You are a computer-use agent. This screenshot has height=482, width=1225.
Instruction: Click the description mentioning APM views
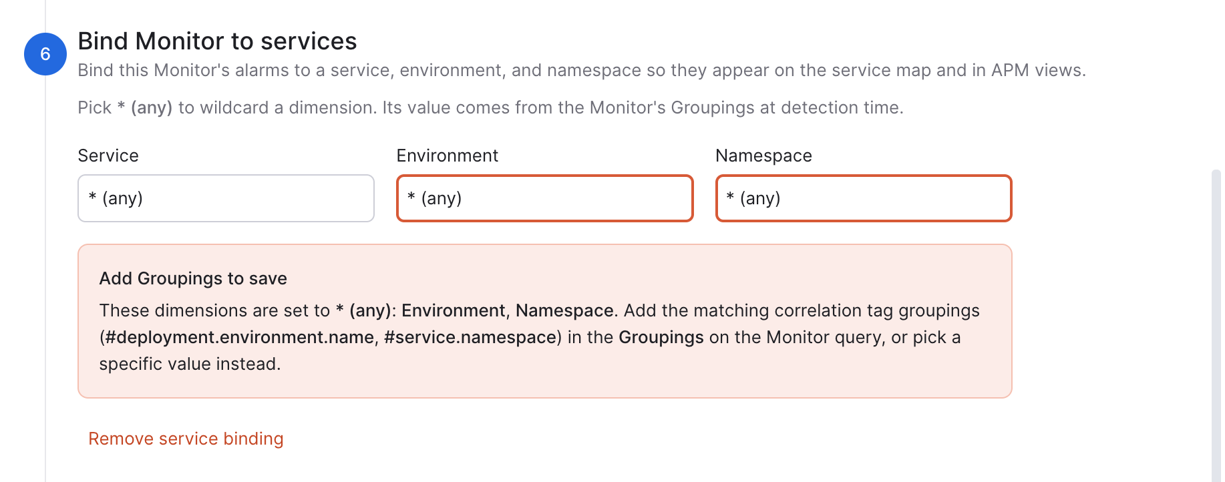(x=582, y=70)
